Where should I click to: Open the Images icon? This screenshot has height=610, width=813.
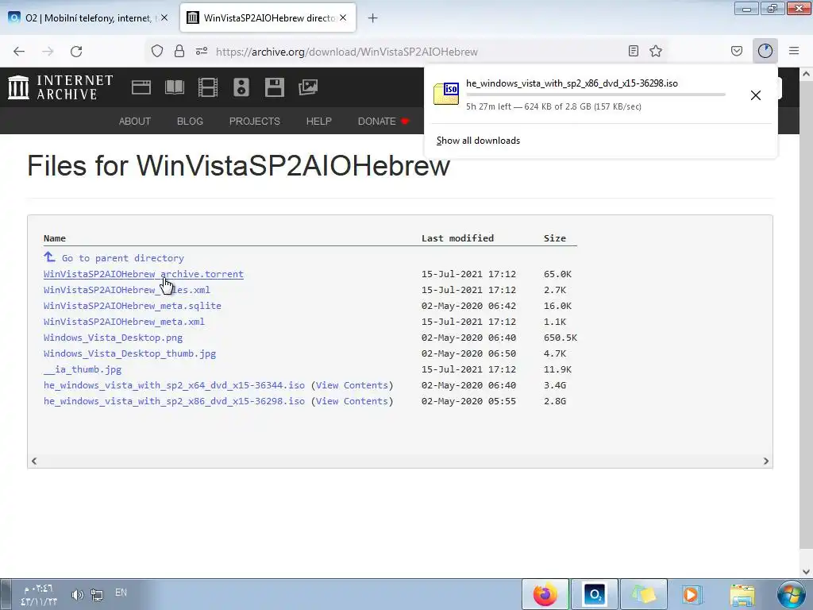(308, 87)
